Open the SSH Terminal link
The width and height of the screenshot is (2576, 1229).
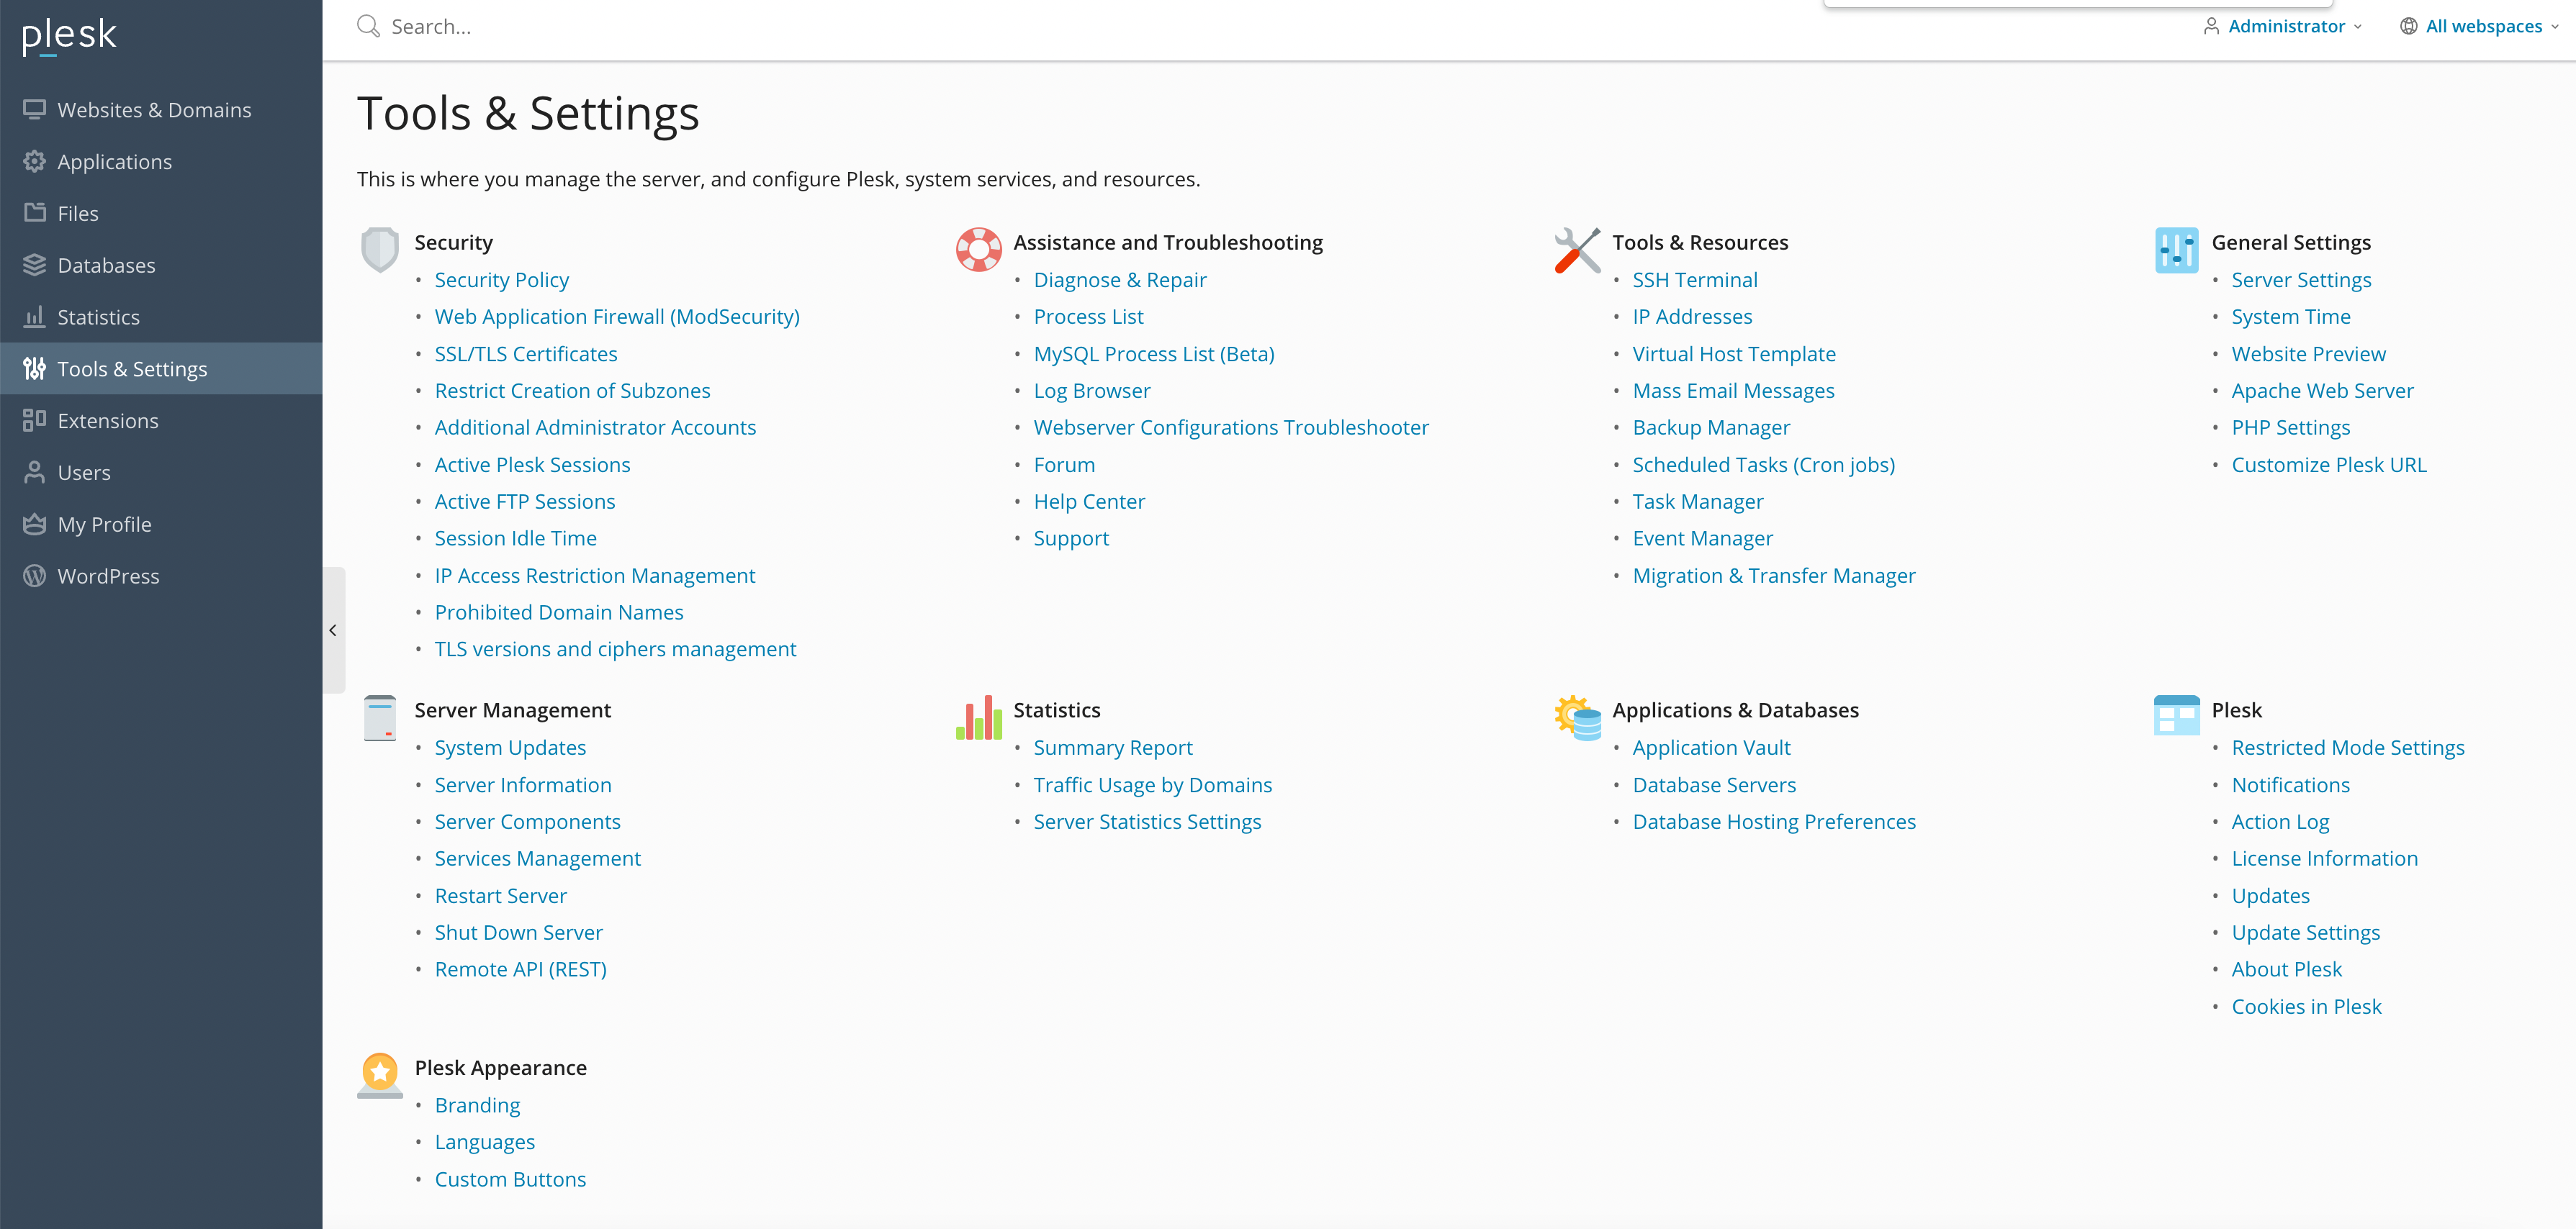pyautogui.click(x=1695, y=280)
